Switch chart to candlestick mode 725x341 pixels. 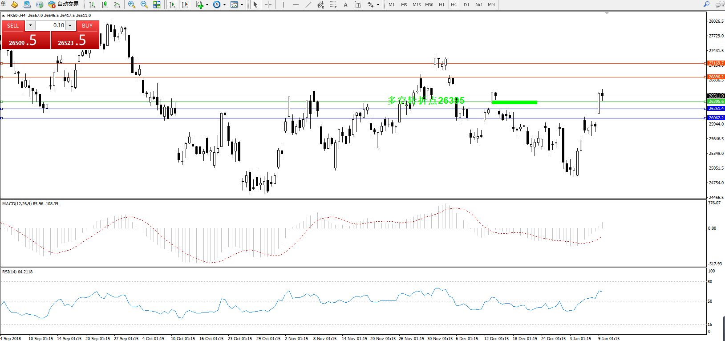point(105,4)
